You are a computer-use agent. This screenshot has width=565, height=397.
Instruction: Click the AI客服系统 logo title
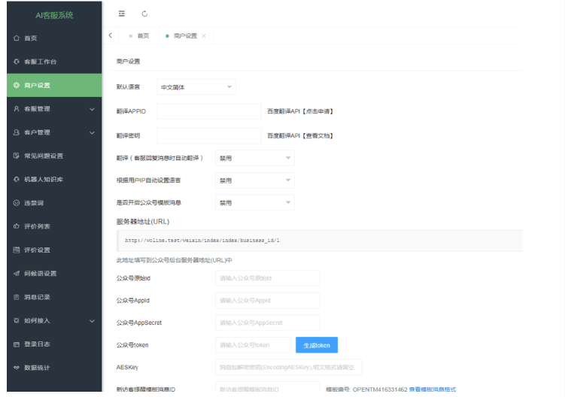coord(54,15)
